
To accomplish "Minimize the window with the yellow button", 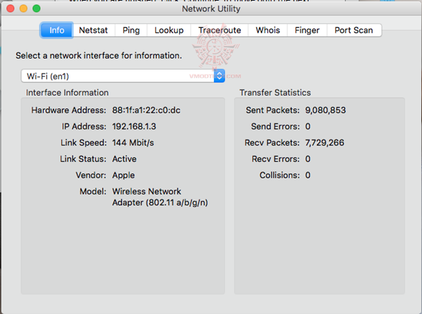I will tap(23, 9).
